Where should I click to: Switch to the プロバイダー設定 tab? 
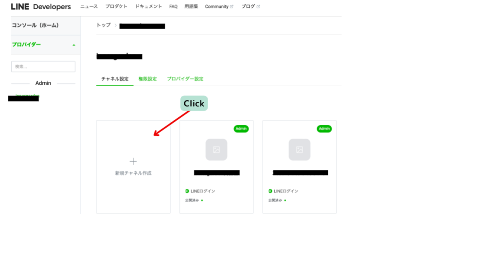pos(185,79)
